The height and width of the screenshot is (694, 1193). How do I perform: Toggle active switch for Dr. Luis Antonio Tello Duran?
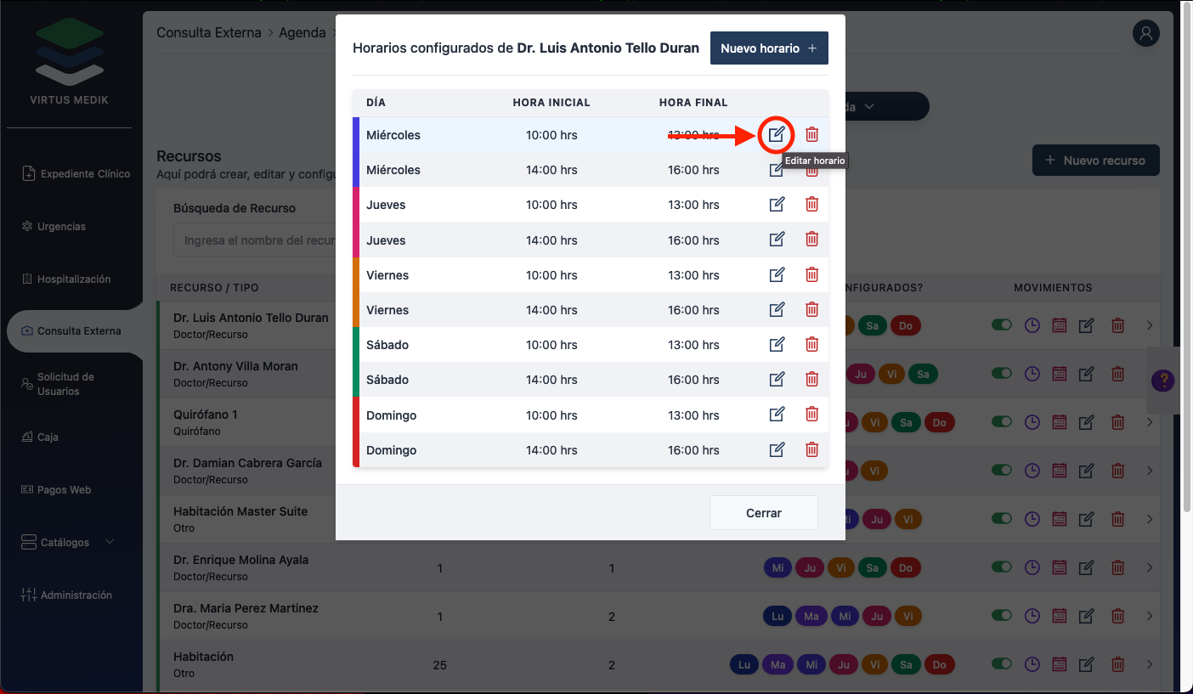(x=1002, y=325)
